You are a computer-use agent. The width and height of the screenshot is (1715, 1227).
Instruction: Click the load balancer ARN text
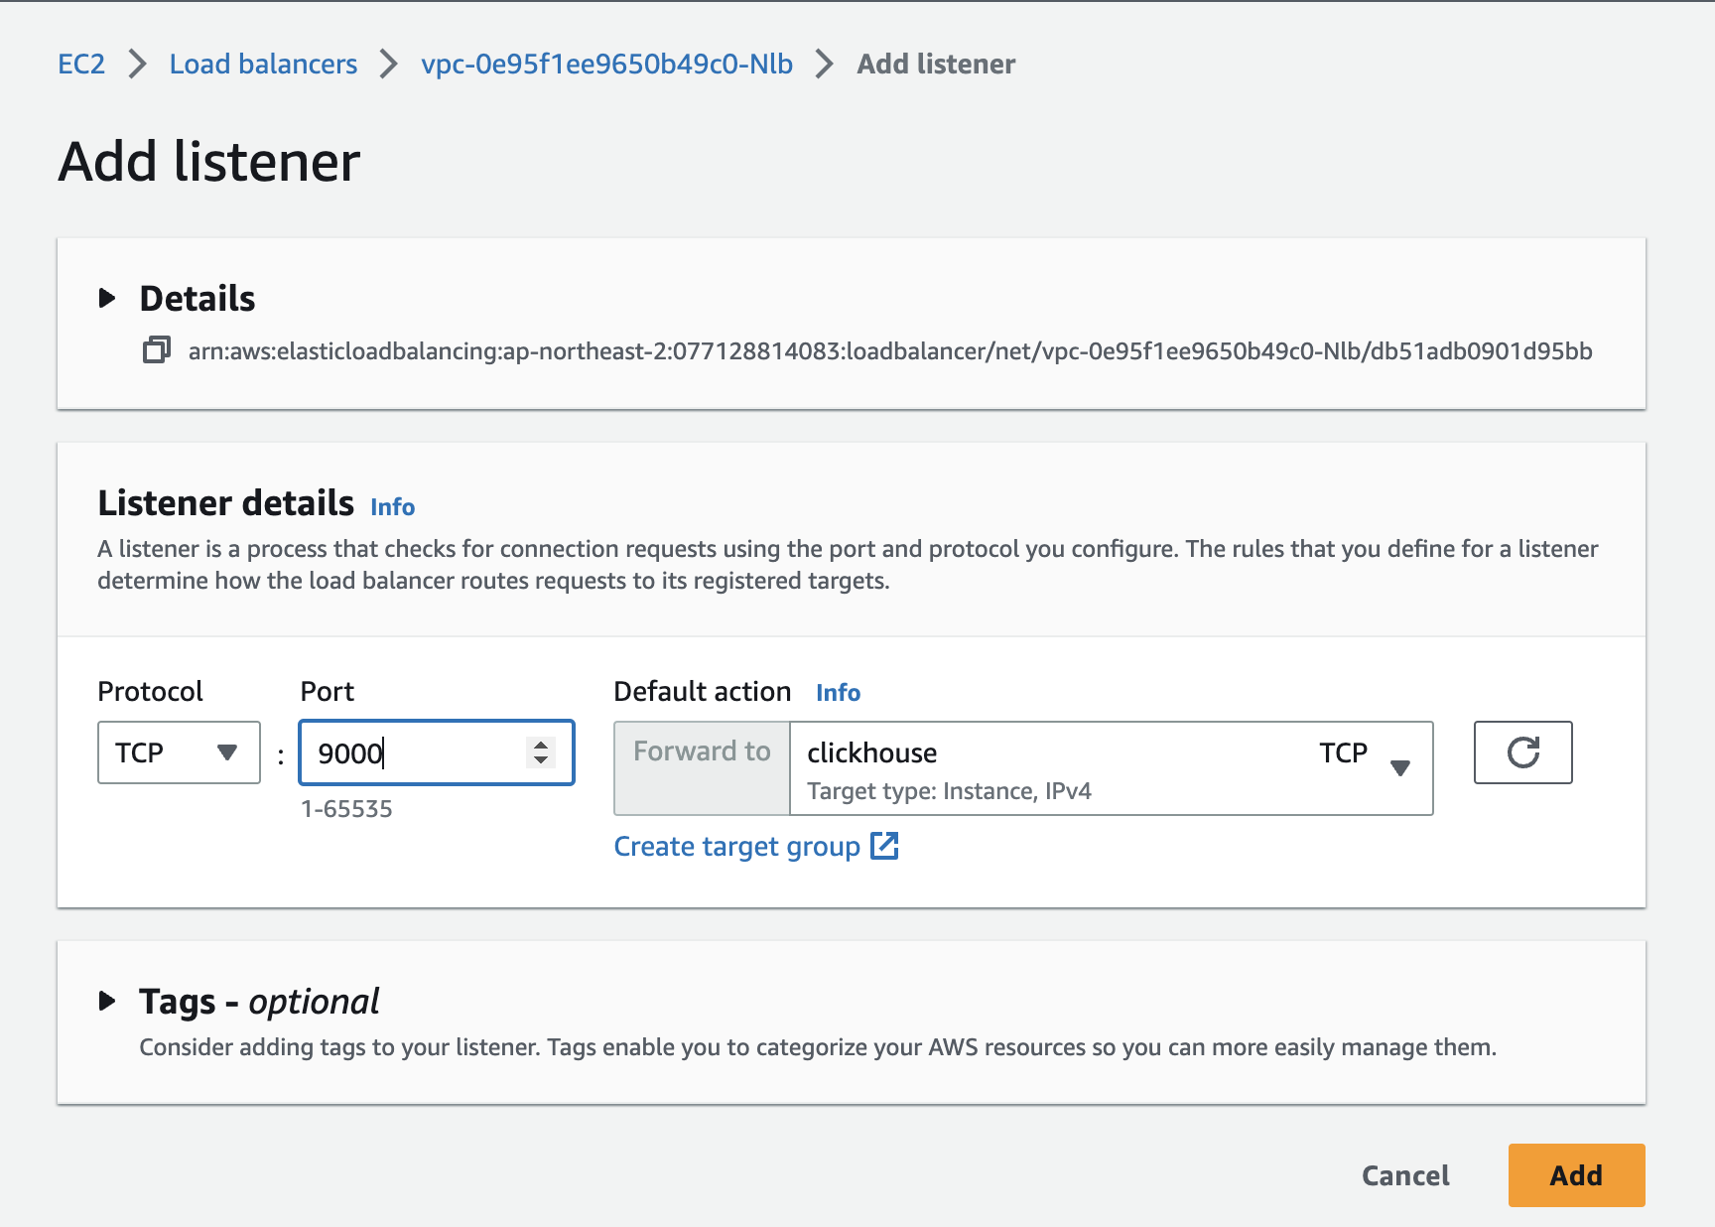click(x=890, y=351)
